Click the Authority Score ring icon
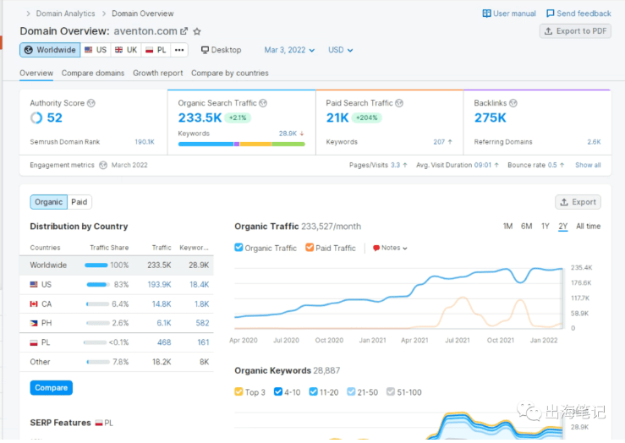Image resolution: width=625 pixels, height=443 pixels. coord(36,118)
